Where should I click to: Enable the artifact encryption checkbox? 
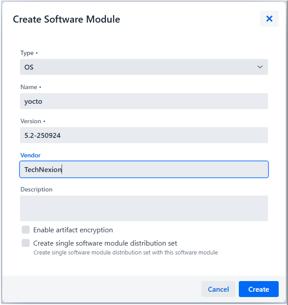coord(26,230)
